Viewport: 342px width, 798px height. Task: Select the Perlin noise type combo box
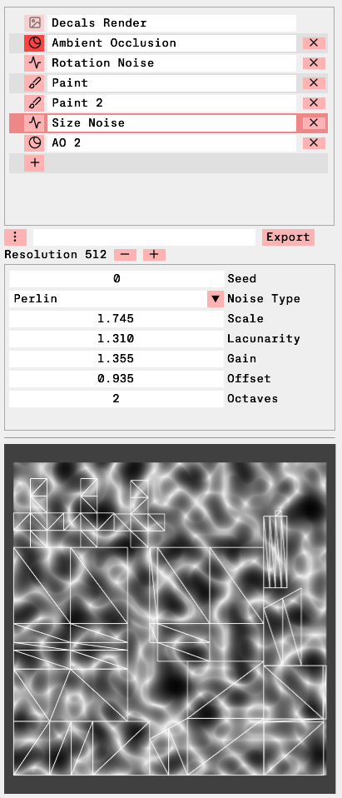116,299
